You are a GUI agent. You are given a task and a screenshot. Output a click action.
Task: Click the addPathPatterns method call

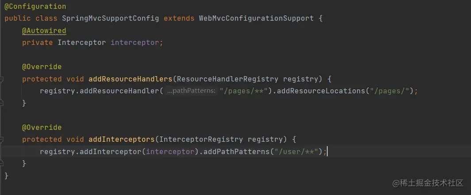[236, 151]
